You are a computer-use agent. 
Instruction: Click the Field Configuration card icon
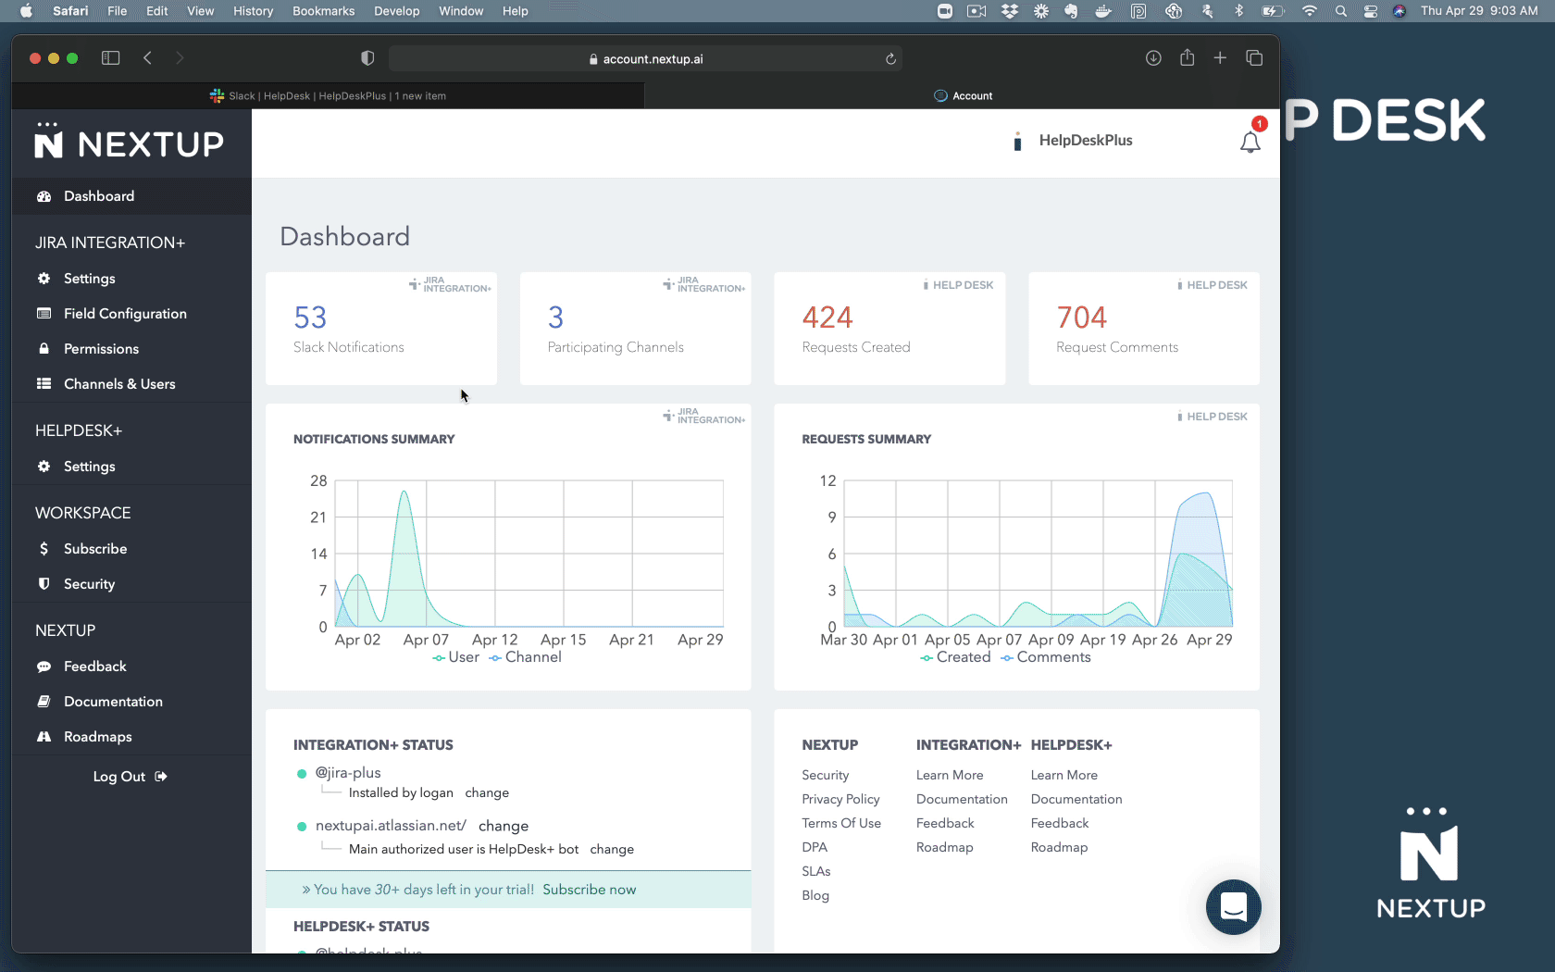pos(44,314)
